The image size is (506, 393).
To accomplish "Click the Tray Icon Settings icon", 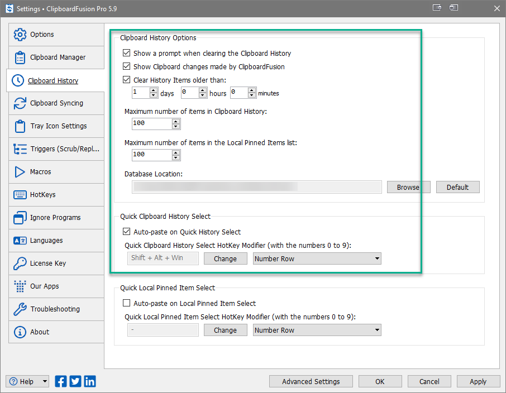I will (20, 126).
